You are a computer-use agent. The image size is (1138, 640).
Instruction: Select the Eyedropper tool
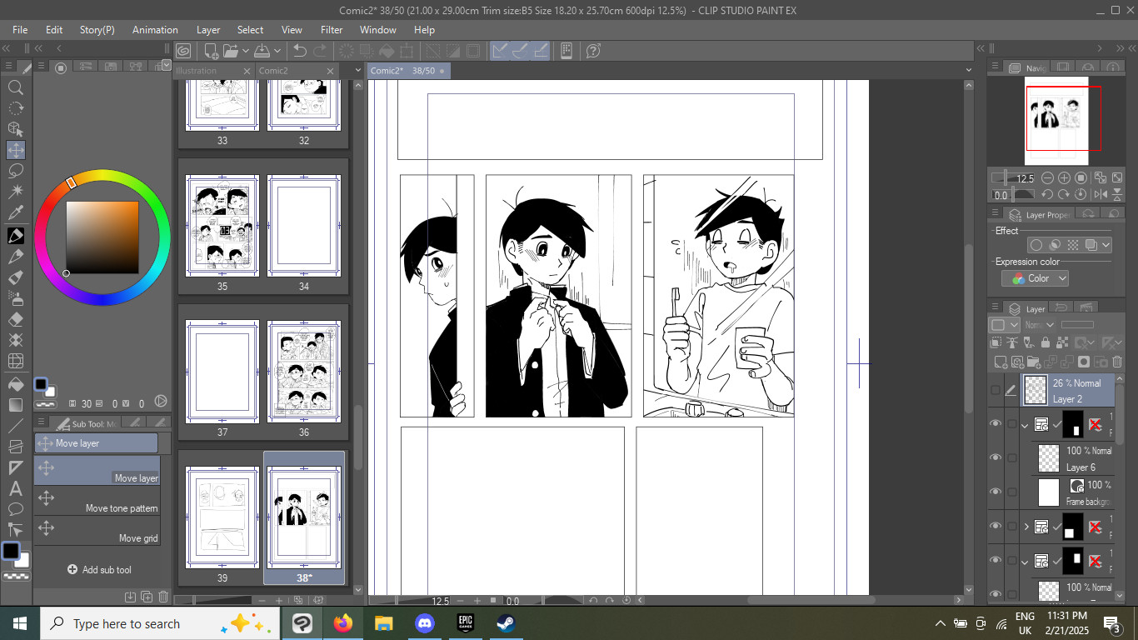click(15, 213)
